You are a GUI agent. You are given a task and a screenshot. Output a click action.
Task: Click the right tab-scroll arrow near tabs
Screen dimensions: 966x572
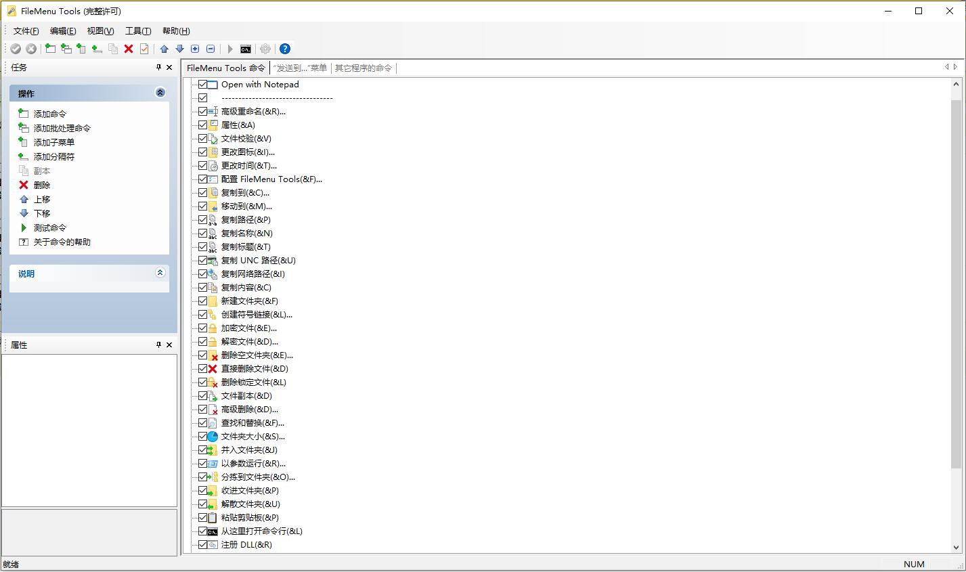[x=955, y=67]
